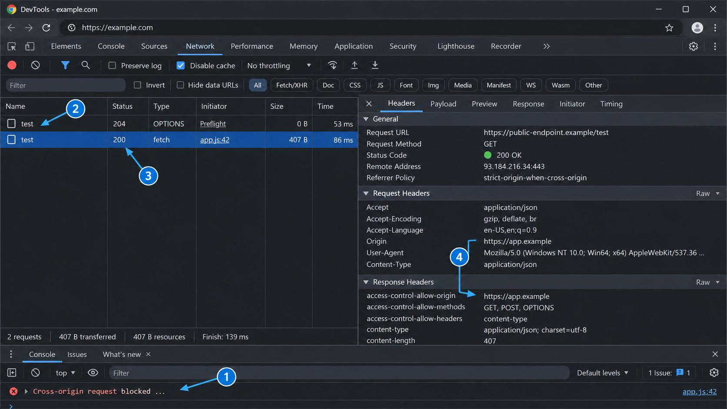Check Hide data URLs checkbox

pos(180,85)
